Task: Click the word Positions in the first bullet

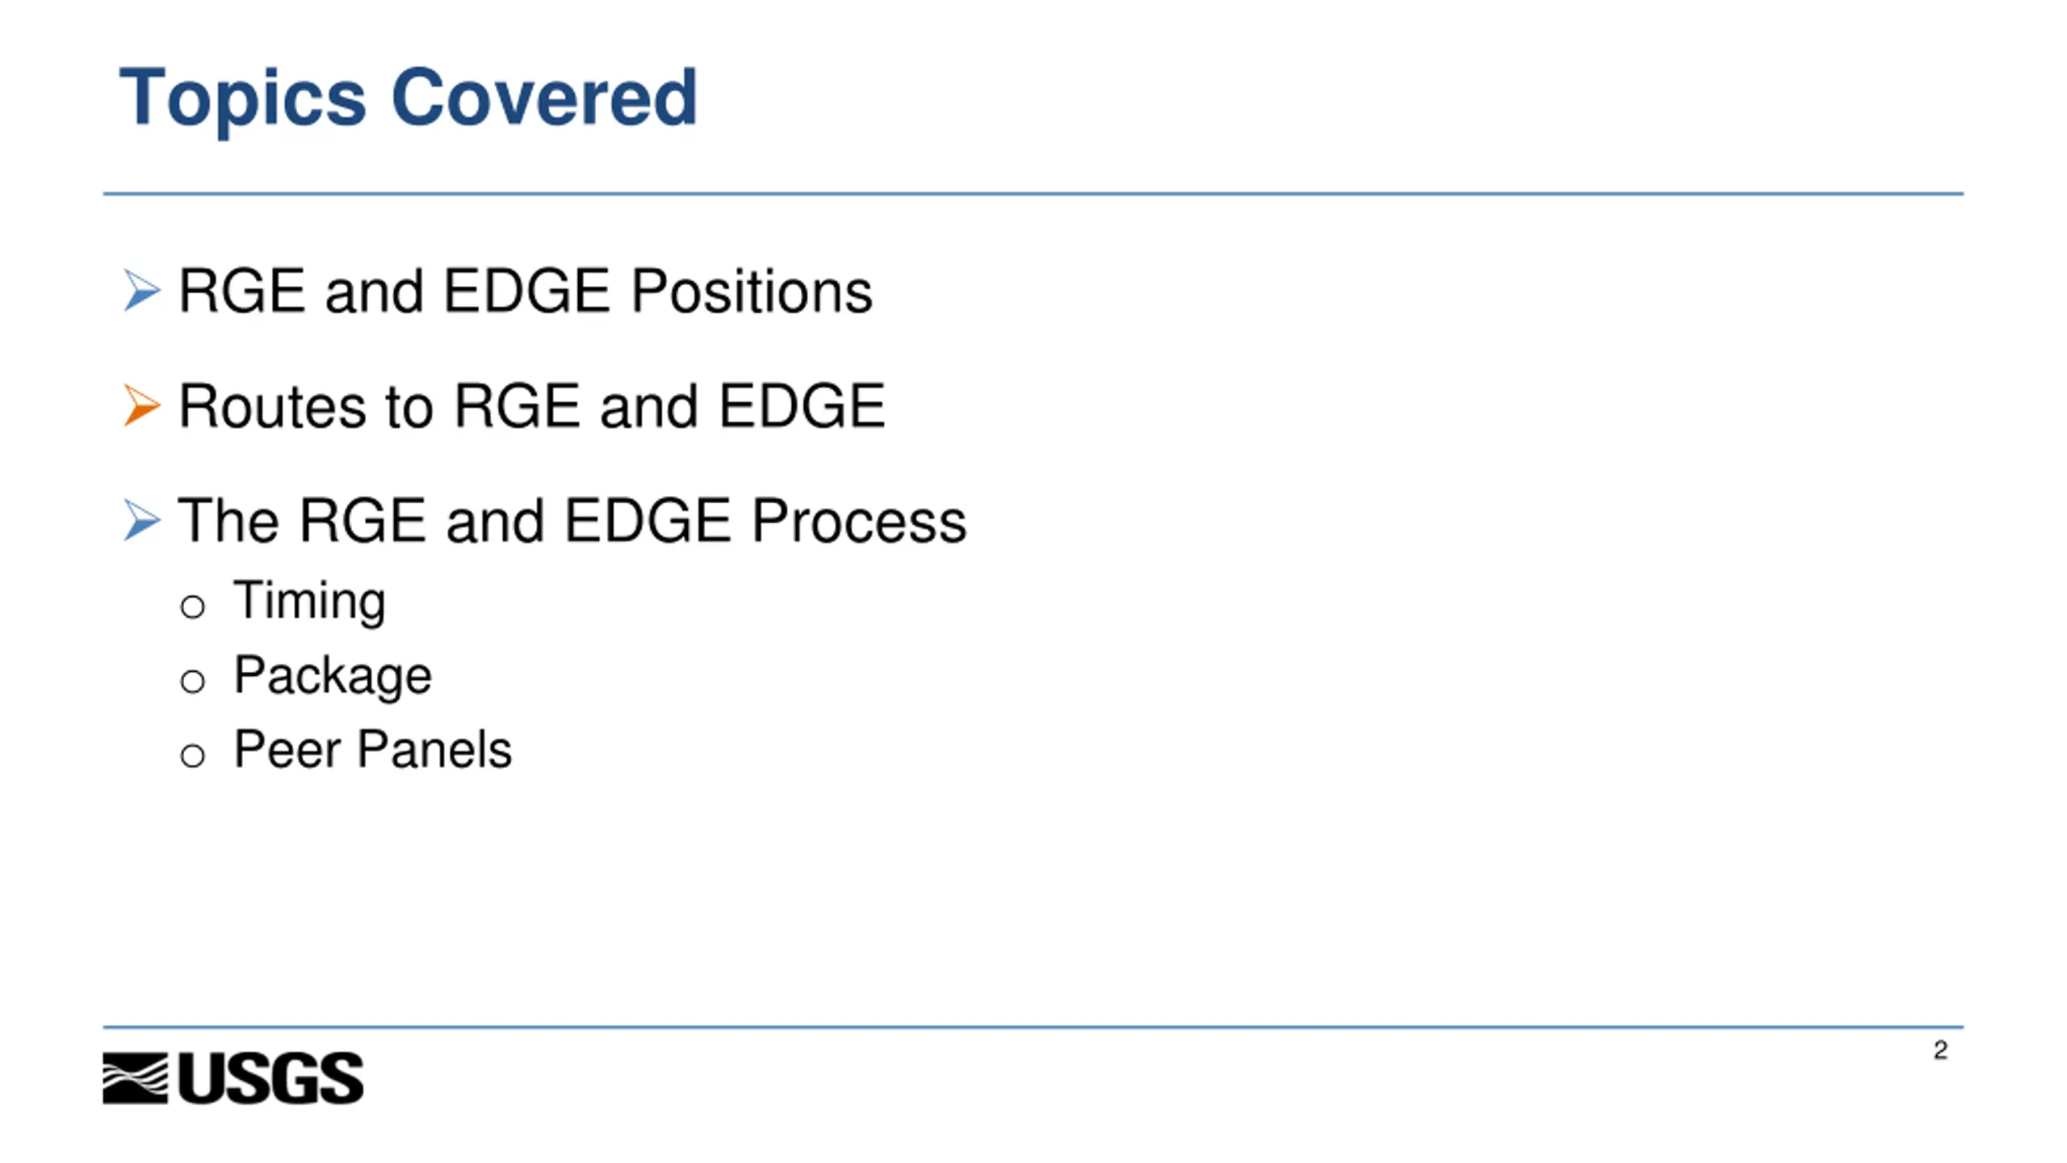Action: (751, 291)
